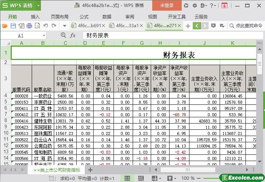
Task: Open the WPS 表格 application menu dropdown
Action: (x=39, y=6)
